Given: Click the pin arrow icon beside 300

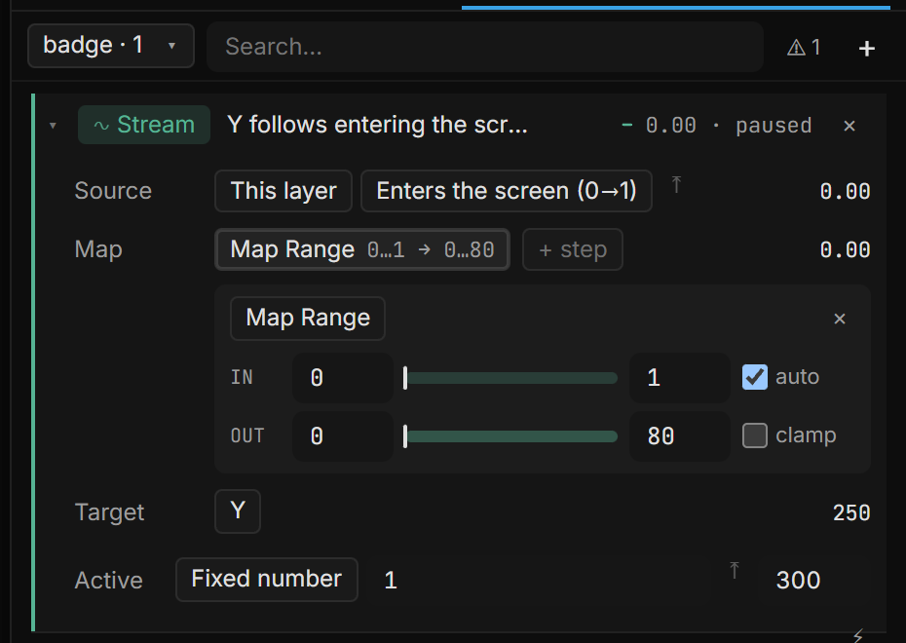Looking at the screenshot, I should 734,570.
